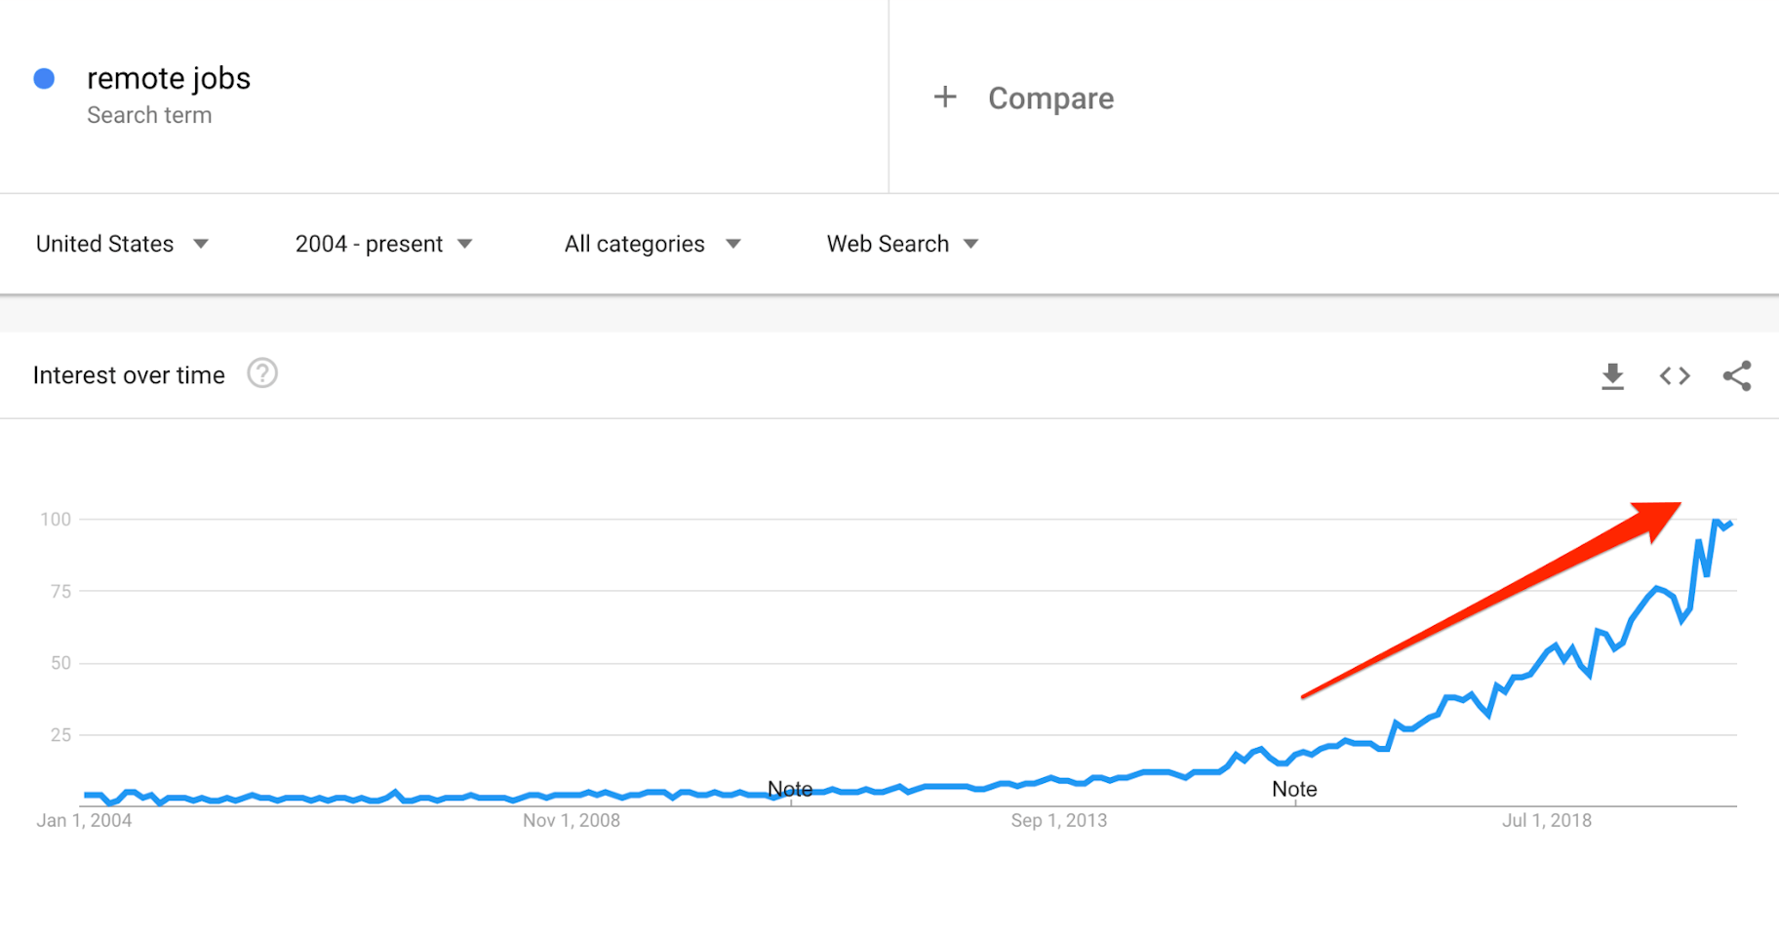Click the Jul 1, 2018 axis label
Viewport: 1779px width, 938px height.
[x=1546, y=821]
